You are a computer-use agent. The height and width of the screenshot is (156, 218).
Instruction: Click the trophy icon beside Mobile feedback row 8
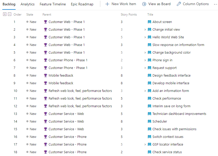(46, 75)
